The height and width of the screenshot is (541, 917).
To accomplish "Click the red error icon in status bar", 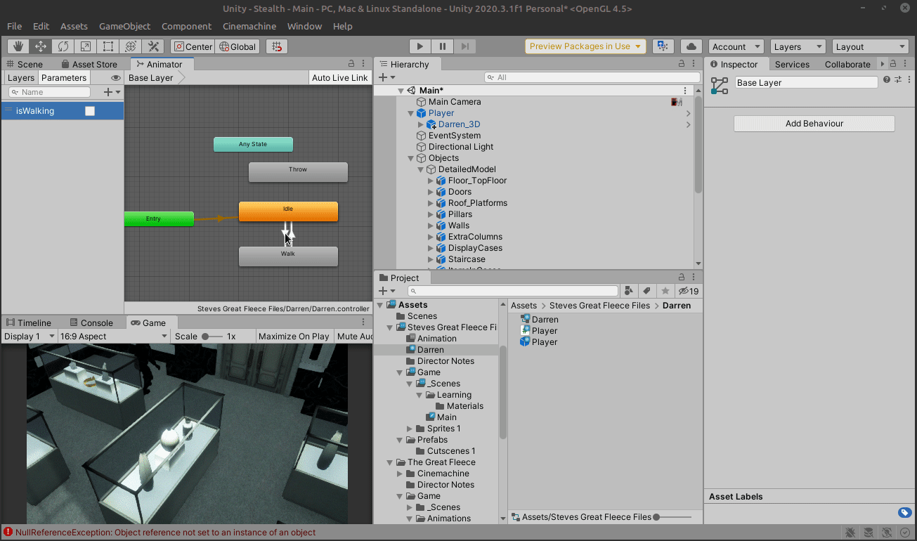I will tap(8, 532).
